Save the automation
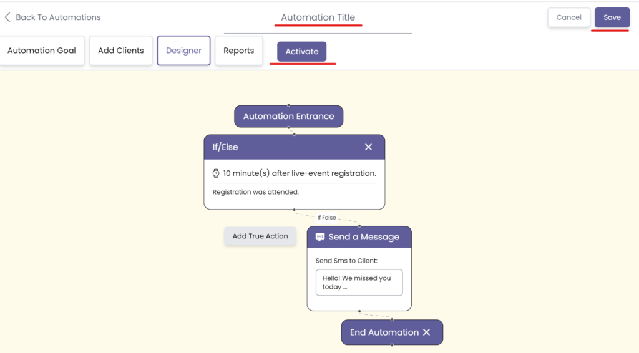The height and width of the screenshot is (353, 639). coord(612,17)
